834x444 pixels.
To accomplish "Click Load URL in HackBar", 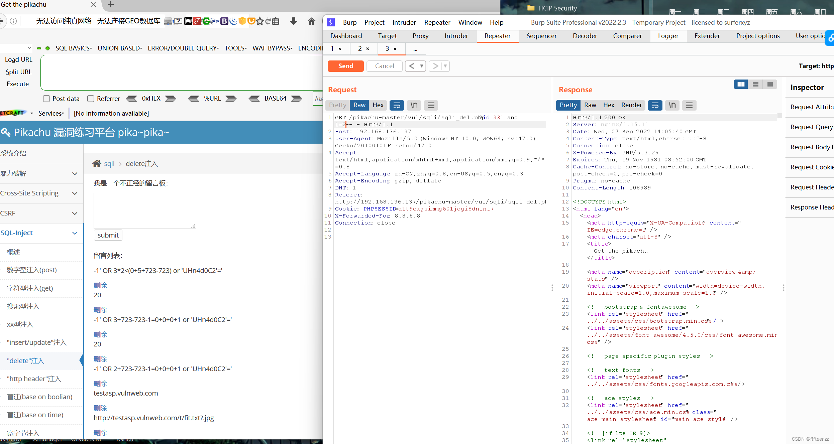I will point(18,59).
